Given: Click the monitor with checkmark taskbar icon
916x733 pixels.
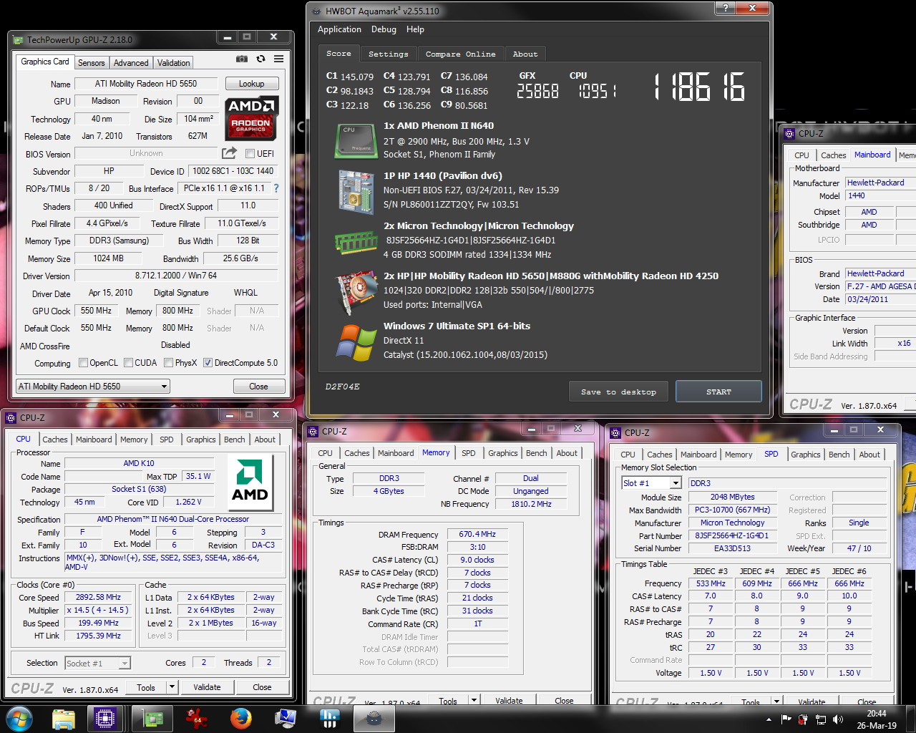Looking at the screenshot, I should (285, 718).
